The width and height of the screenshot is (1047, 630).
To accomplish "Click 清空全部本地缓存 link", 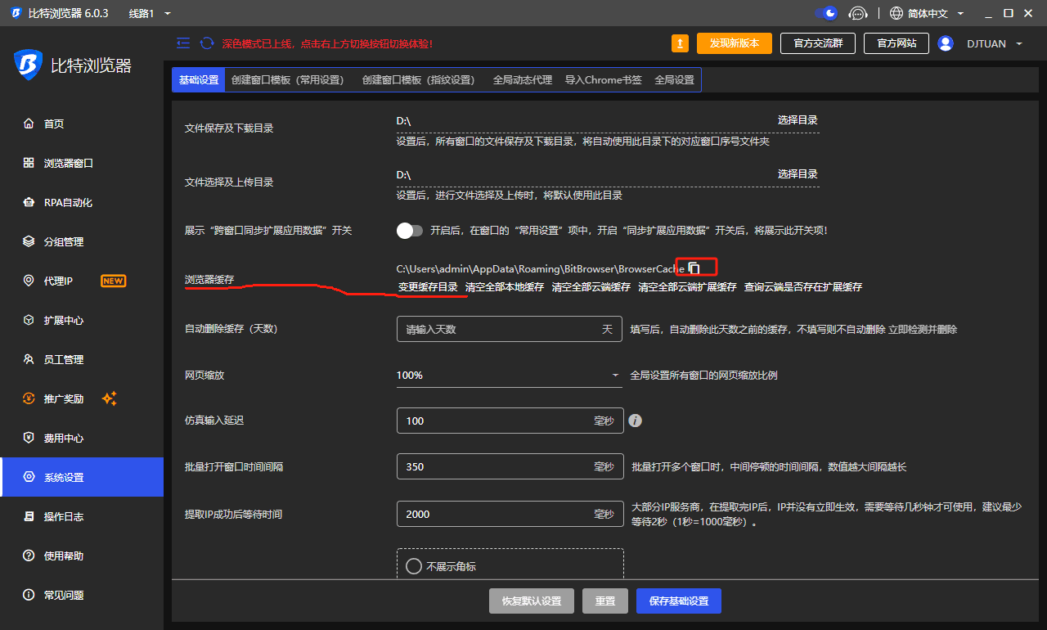I will 505,287.
